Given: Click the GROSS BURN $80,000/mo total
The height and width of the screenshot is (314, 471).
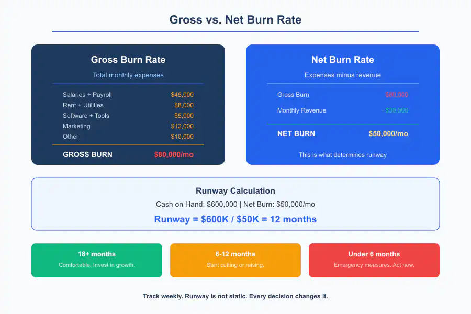Looking at the screenshot, I should 128,154.
